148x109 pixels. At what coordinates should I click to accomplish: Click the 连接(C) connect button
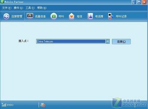(121, 41)
